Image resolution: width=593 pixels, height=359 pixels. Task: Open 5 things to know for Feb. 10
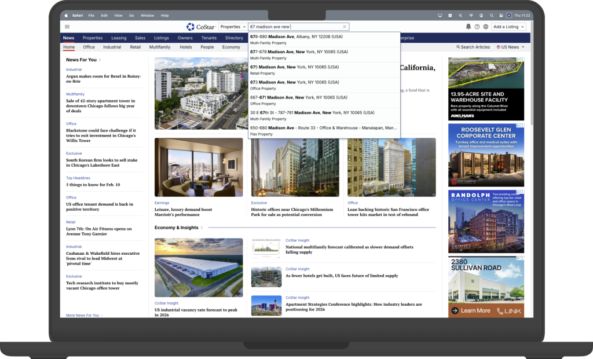pos(93,185)
